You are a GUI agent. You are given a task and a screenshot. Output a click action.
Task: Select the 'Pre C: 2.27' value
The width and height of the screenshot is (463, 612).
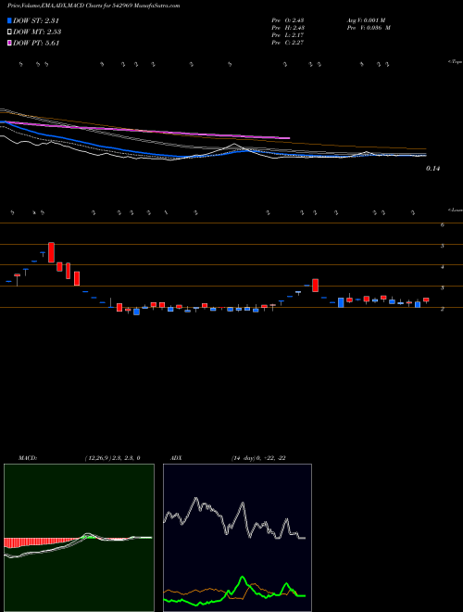click(288, 43)
